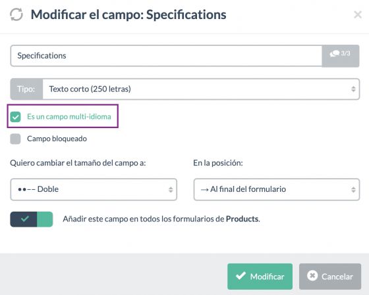Click the Tipo dropdown arrows icon
The width and height of the screenshot is (369, 295).
pyautogui.click(x=353, y=89)
